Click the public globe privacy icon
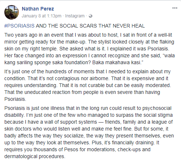The image size is (181, 161). coord(90,16)
